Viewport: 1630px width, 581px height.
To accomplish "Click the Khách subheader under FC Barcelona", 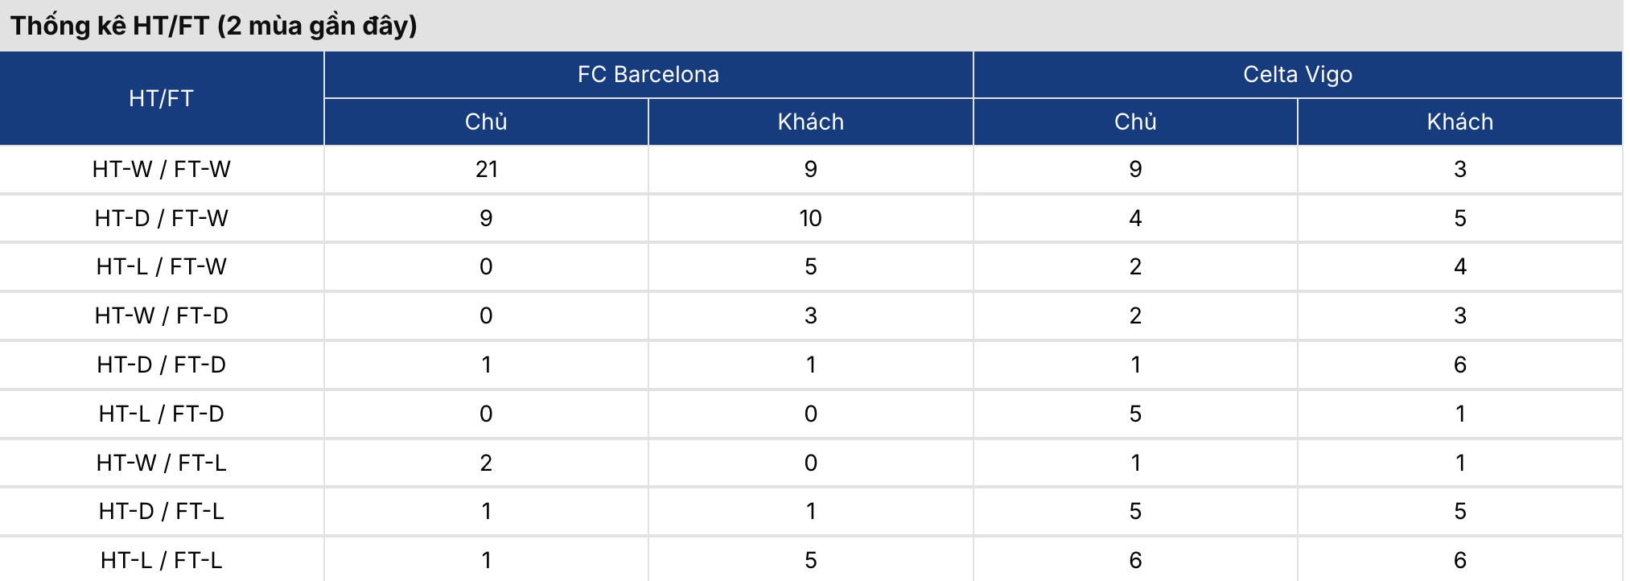I will tap(810, 122).
